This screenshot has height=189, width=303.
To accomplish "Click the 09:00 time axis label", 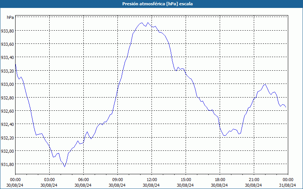I will [117, 180].
